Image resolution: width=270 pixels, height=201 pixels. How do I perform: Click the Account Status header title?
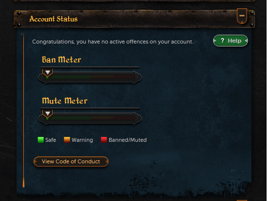click(54, 19)
